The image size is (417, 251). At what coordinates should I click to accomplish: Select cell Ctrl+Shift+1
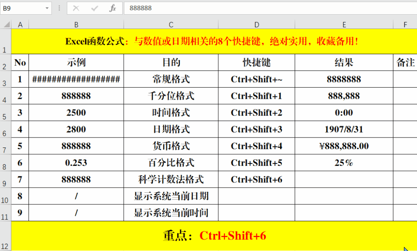pyautogui.click(x=256, y=96)
